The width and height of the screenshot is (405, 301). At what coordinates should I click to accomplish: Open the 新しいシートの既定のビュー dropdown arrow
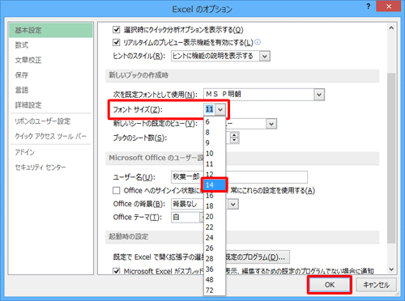pos(271,124)
